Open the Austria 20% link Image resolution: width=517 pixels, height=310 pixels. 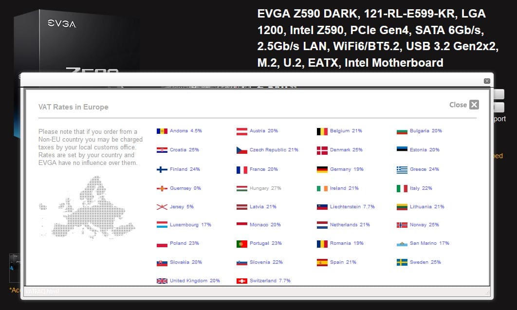click(x=264, y=131)
